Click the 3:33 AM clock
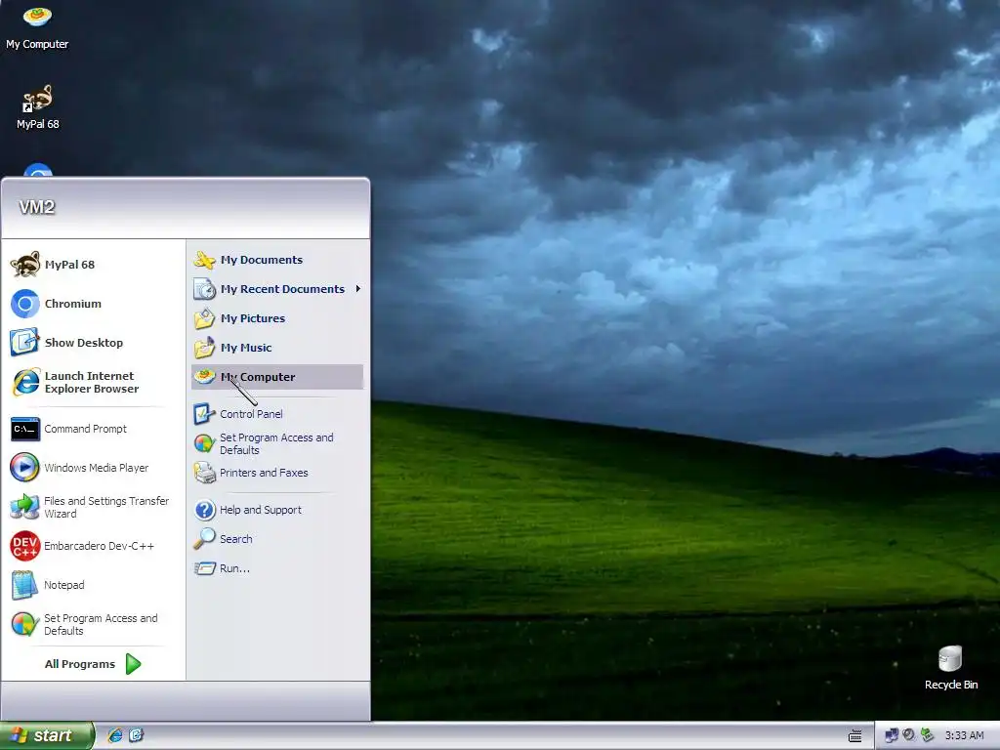The height and width of the screenshot is (750, 1000). point(964,736)
